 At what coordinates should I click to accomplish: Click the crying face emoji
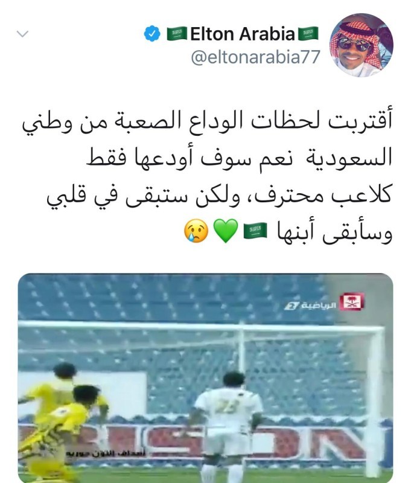[x=196, y=231]
